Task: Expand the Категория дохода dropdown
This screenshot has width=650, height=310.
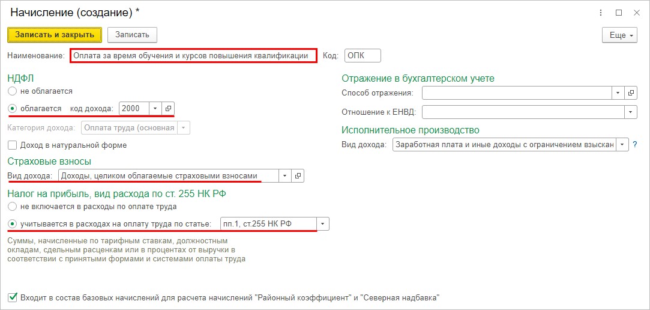Action: (x=184, y=128)
